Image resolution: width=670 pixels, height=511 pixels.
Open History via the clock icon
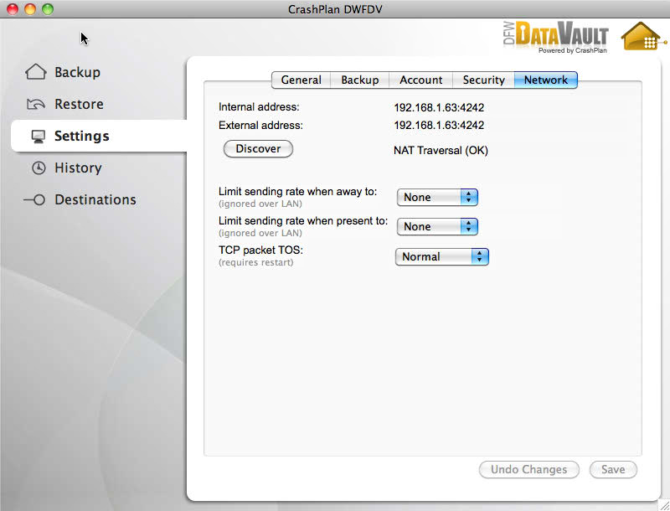pos(39,168)
